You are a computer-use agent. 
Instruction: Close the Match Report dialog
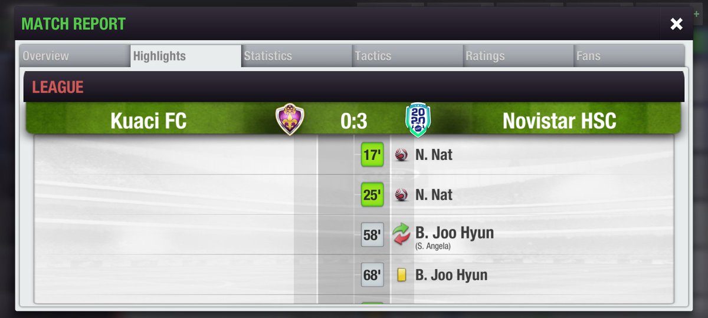(676, 24)
